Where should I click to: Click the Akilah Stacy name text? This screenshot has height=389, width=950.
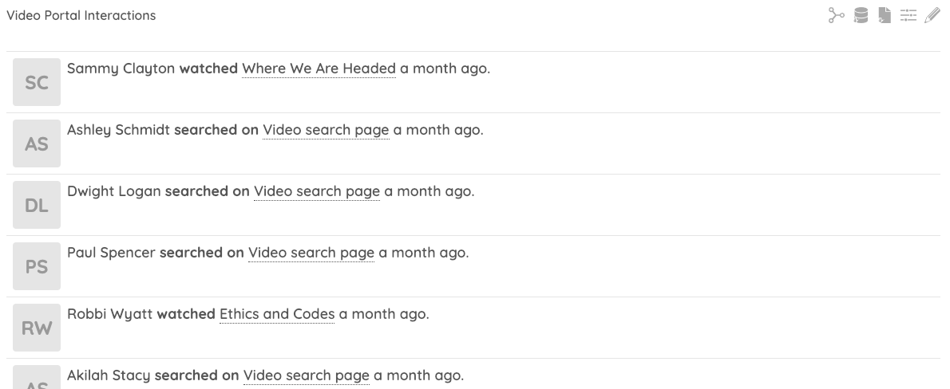click(x=109, y=375)
